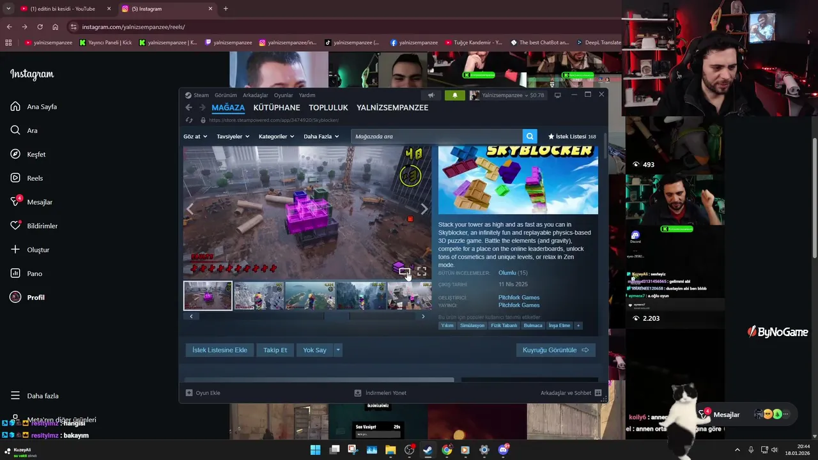
Task: Click Instagram Oluştur plus icon
Action: coord(15,249)
